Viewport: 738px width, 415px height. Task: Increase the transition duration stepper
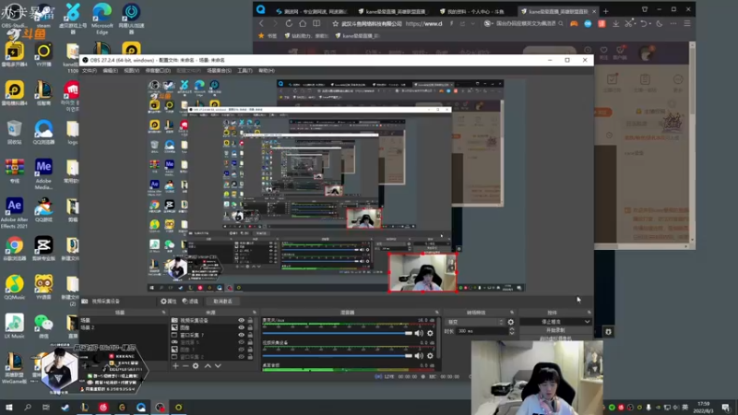point(512,329)
